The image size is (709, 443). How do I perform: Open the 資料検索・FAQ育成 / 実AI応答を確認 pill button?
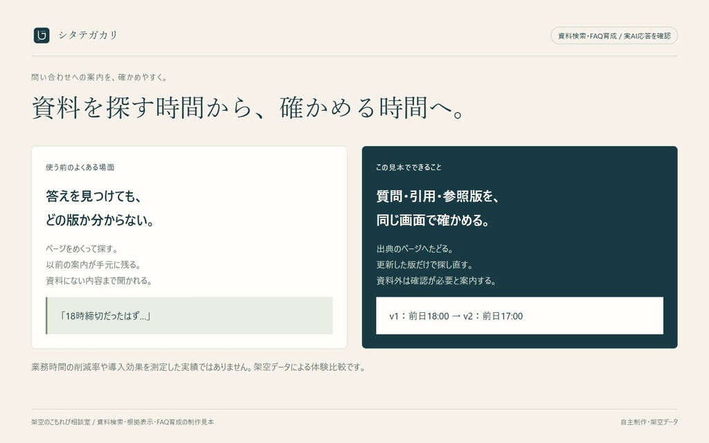click(614, 36)
